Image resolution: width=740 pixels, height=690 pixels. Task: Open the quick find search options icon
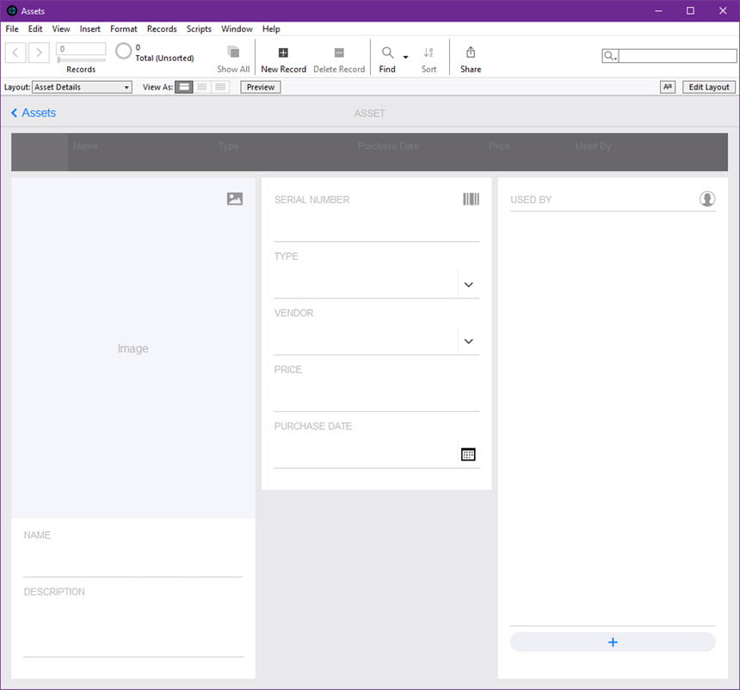click(610, 56)
